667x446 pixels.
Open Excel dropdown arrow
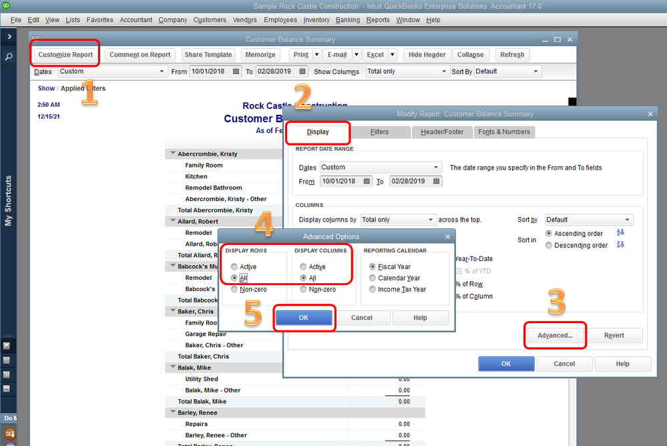393,55
